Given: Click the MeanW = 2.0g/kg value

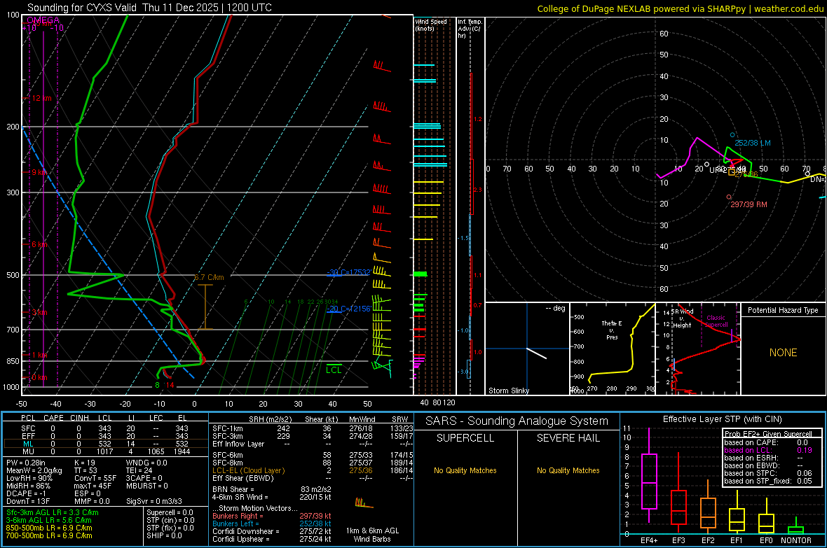Looking at the screenshot, I should pos(34,470).
